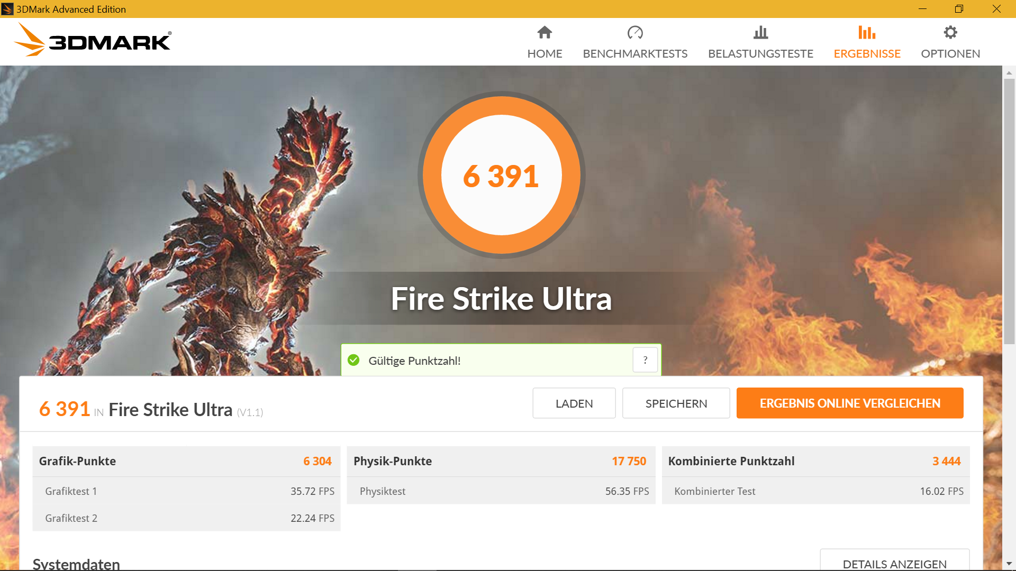Open the Home screen via house icon

[x=545, y=33]
